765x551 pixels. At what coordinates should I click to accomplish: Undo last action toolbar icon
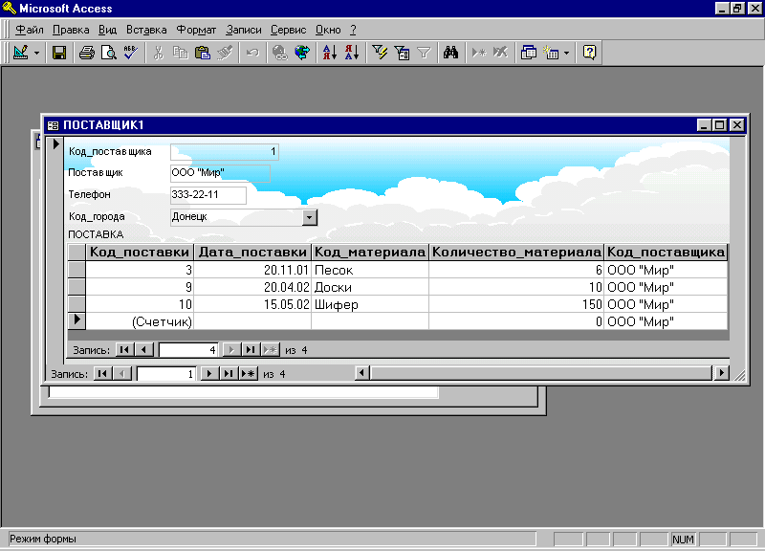[252, 53]
